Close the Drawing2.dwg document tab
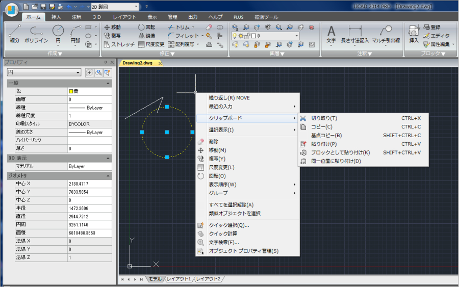Screen dimensions: 459x287 click(160, 63)
